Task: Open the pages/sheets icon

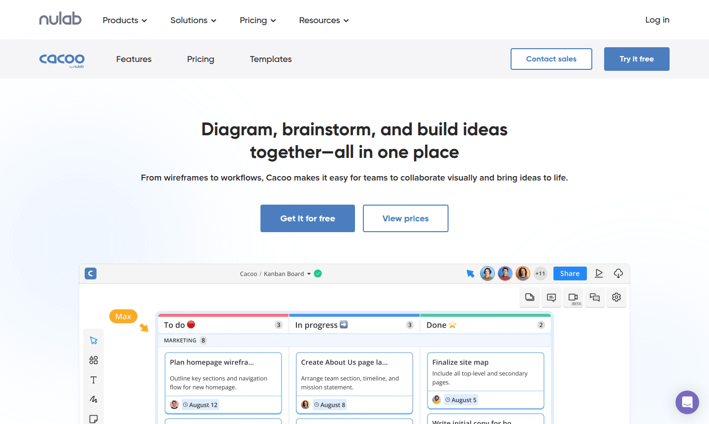Action: 530,297
